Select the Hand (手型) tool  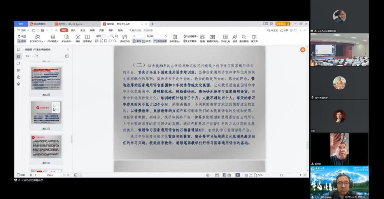22,37
